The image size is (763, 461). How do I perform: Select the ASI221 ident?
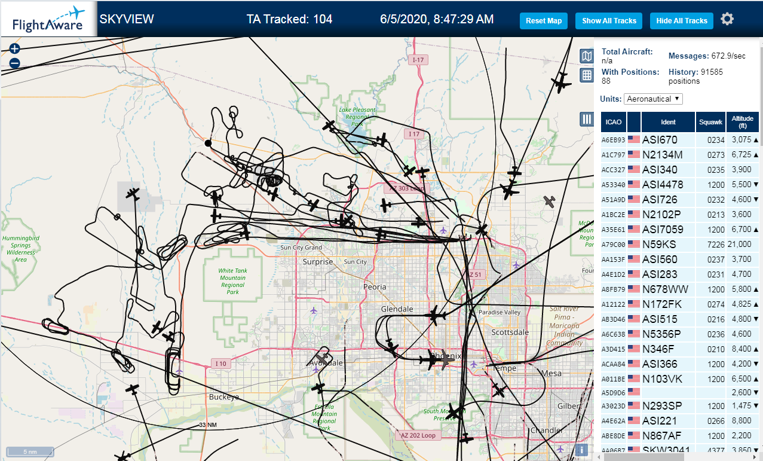660,421
